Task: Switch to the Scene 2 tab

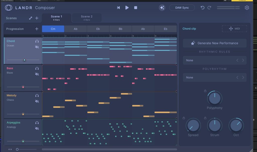Action: click(x=87, y=18)
